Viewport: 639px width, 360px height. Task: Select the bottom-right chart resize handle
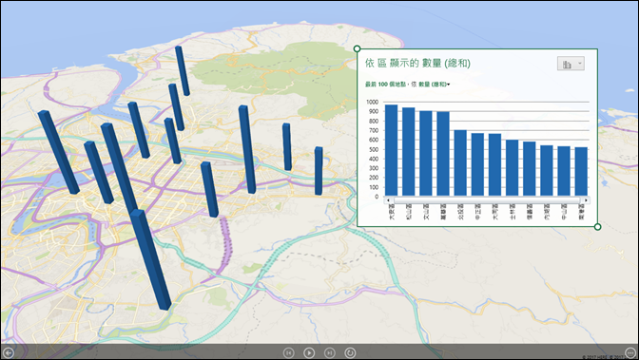597,226
